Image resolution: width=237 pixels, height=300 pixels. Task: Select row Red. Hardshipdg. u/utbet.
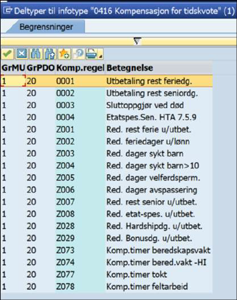[x=106, y=226]
